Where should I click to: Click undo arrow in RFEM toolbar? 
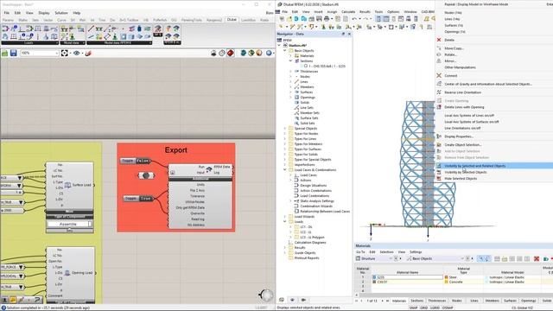pyautogui.click(x=354, y=19)
